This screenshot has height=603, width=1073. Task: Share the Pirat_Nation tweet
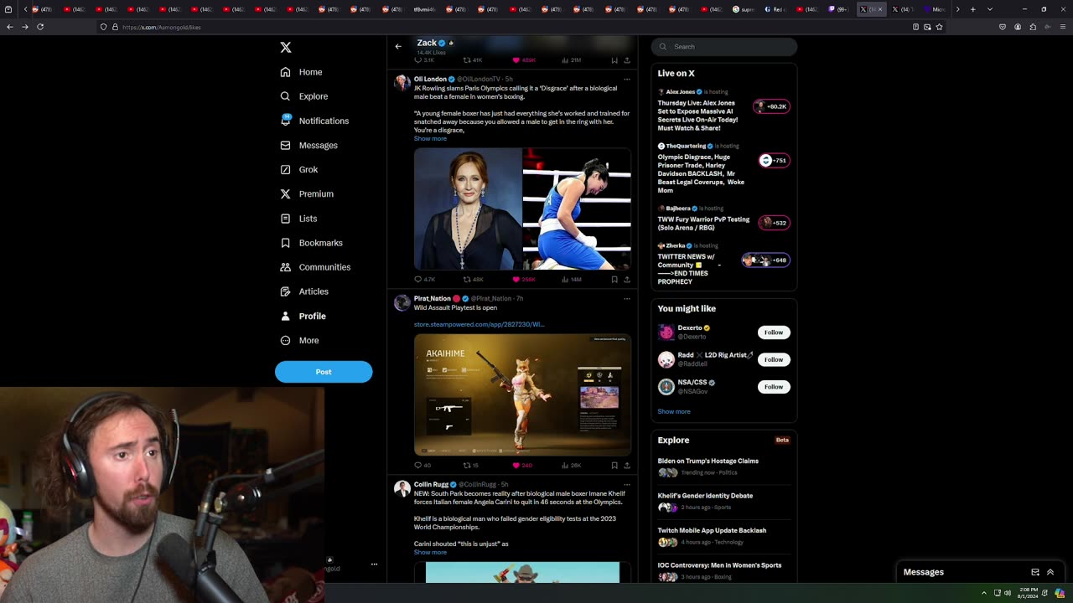(627, 465)
